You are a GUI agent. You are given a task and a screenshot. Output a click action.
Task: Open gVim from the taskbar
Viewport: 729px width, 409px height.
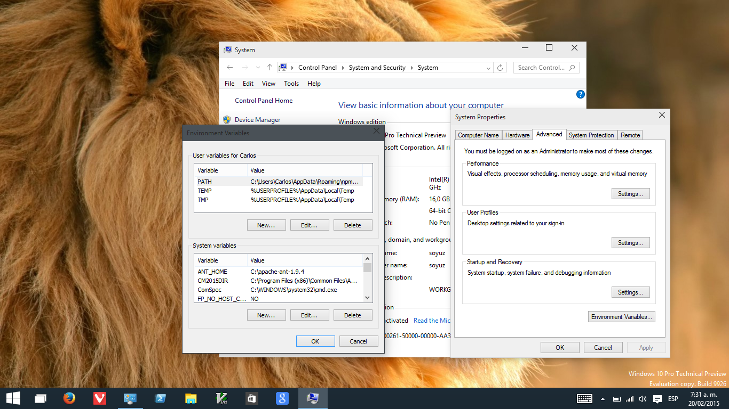[221, 398]
